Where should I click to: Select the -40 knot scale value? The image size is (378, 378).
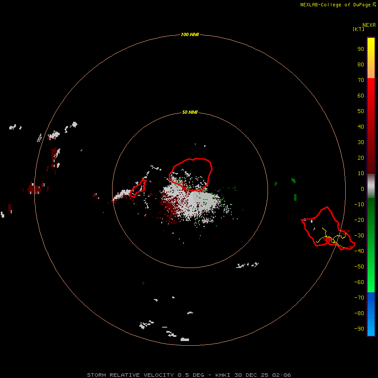[359, 251]
